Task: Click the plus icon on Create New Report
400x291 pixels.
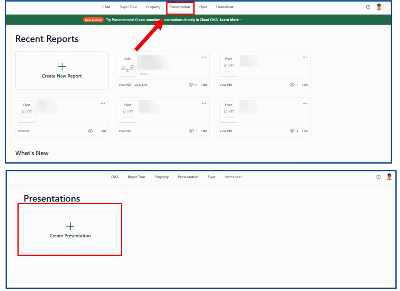Action: pos(62,66)
